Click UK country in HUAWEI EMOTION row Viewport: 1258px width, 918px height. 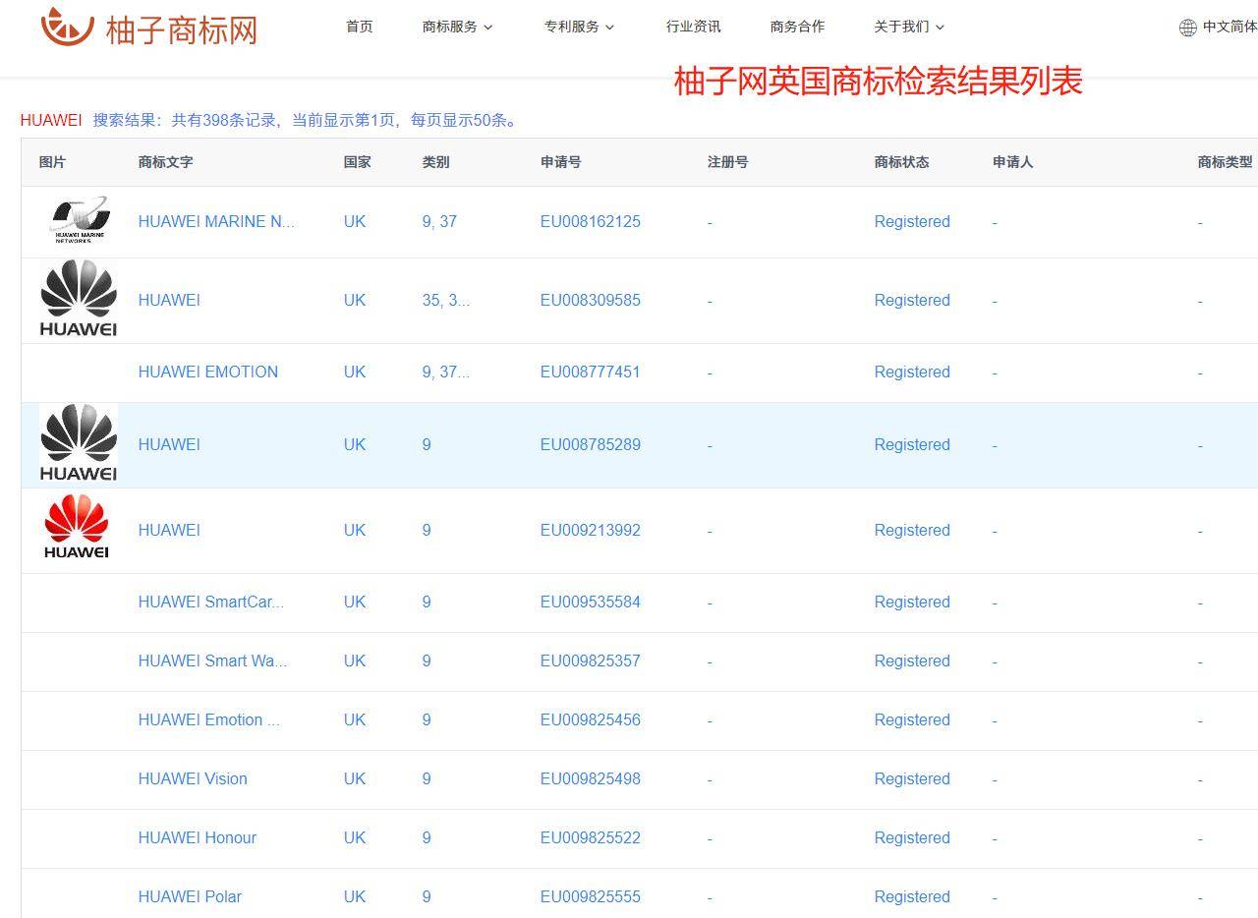(355, 372)
